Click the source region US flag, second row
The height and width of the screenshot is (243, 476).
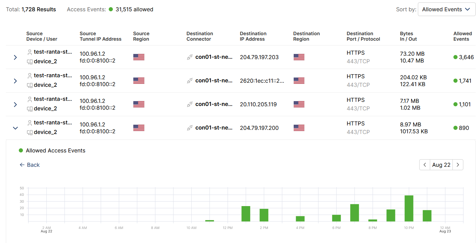tap(139, 81)
